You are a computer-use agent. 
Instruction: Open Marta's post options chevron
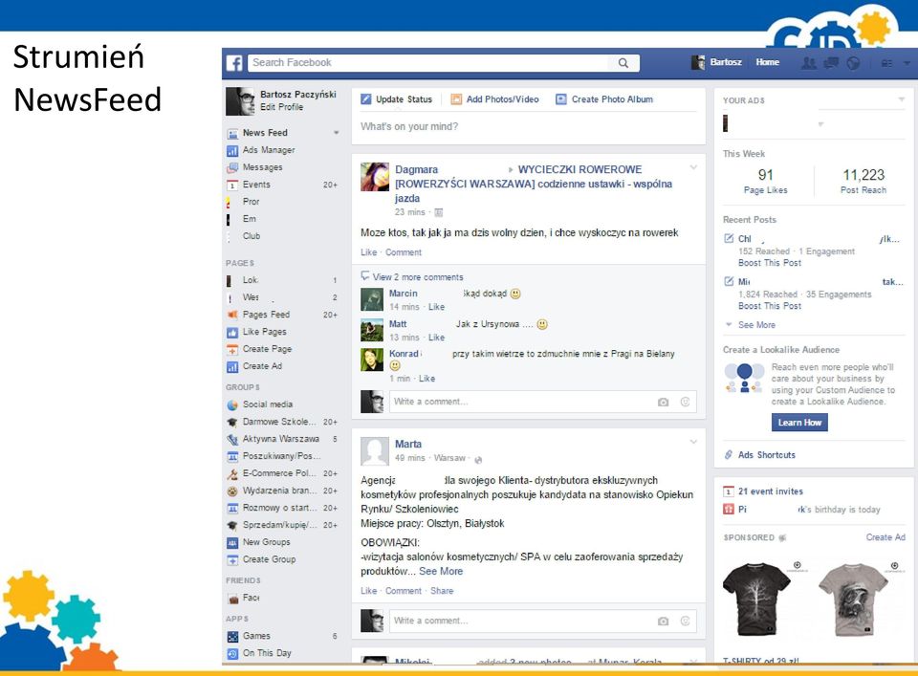pyautogui.click(x=693, y=442)
